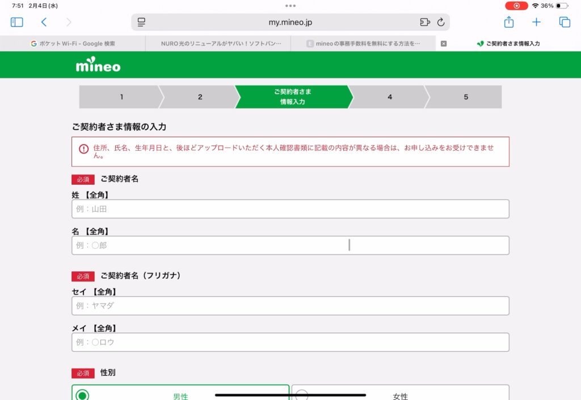This screenshot has height=400, width=581.
Task: Focus the 姓 last name field
Action: point(290,209)
